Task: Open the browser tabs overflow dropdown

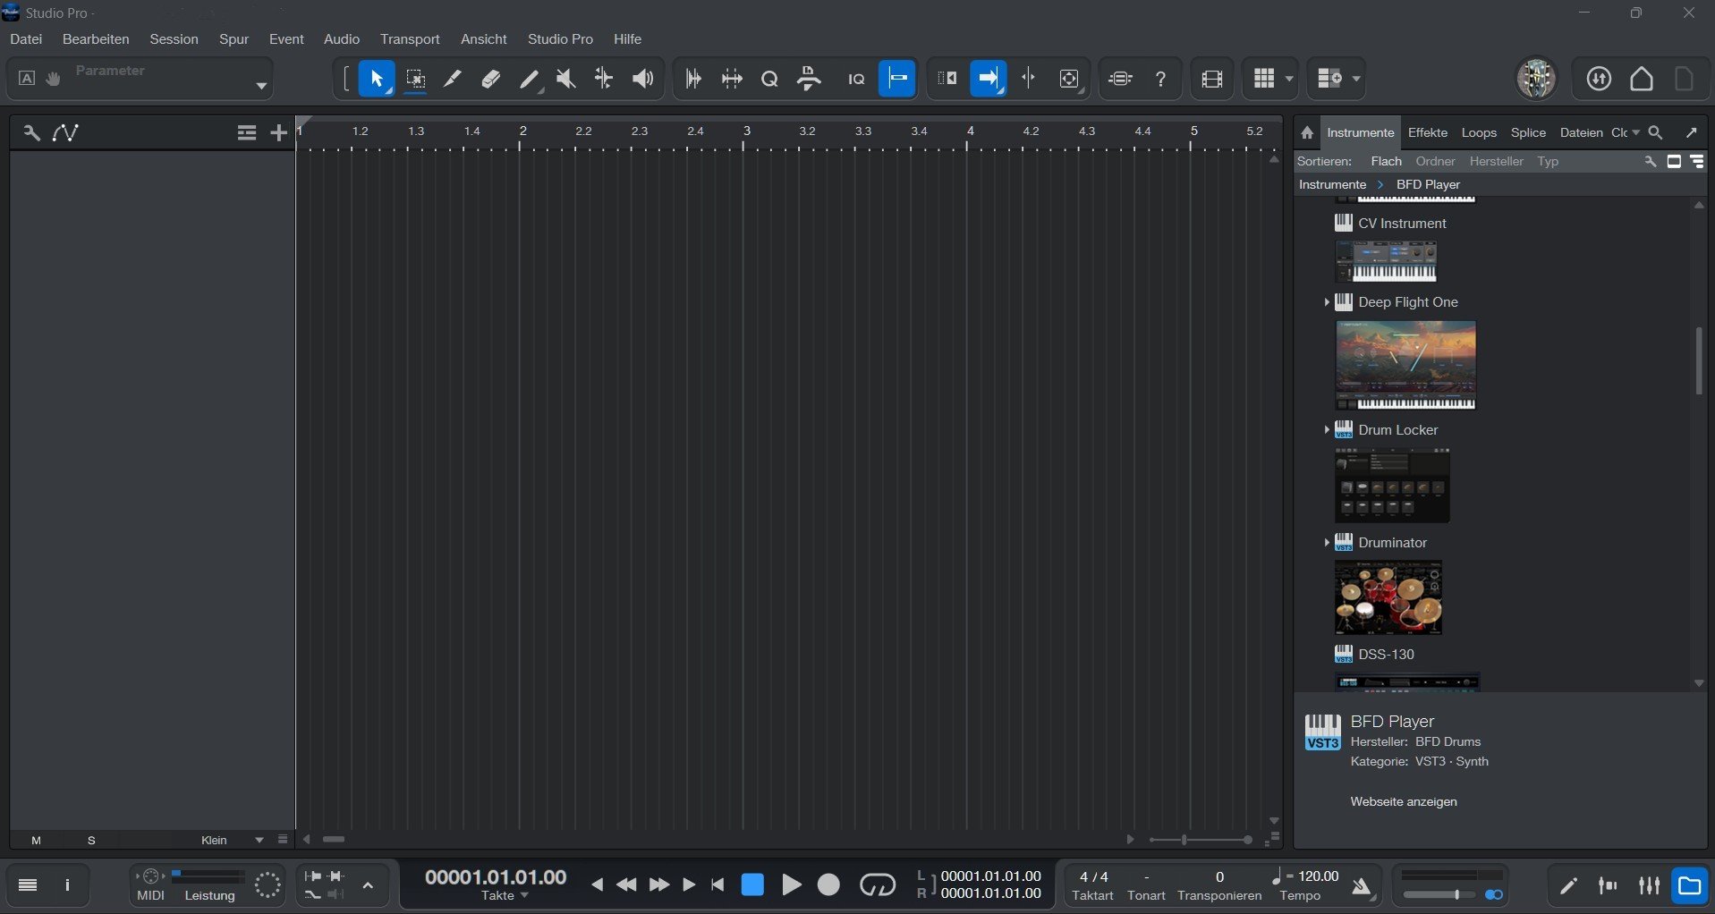Action: [1636, 133]
